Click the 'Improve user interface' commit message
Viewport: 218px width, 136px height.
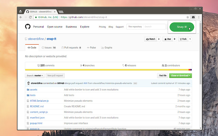point(76,123)
